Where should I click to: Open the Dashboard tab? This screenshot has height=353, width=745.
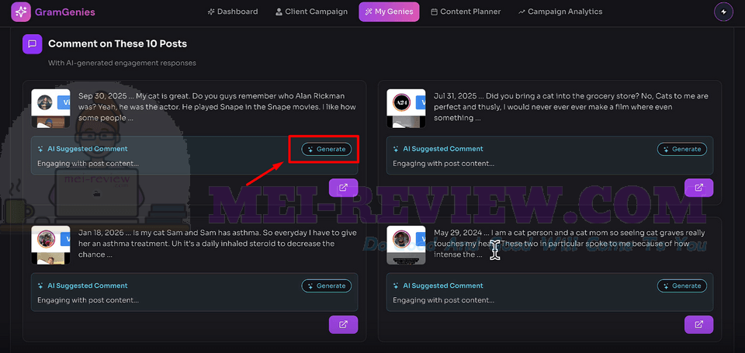tap(233, 12)
